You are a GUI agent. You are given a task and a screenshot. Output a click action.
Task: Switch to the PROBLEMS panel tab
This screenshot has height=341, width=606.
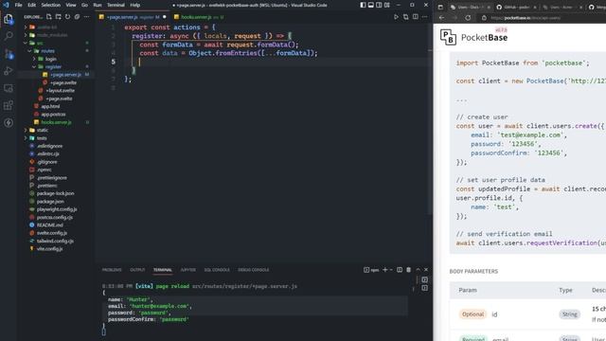coord(112,270)
